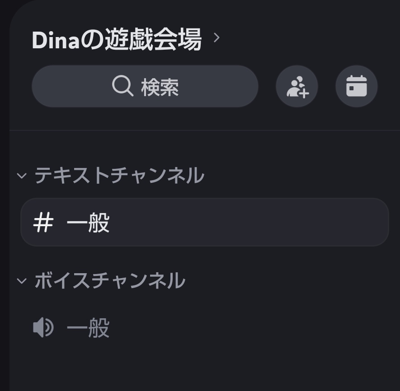Click the ボイスチャンネル category label
Viewport: 400px width, 391px height.
(110, 280)
